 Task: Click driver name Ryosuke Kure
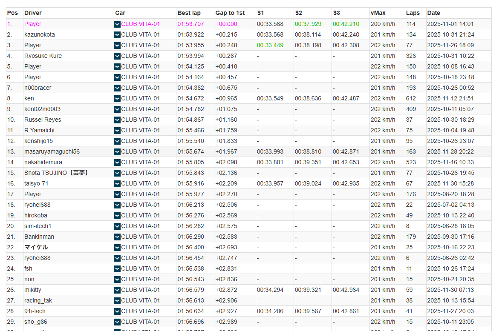click(x=43, y=56)
